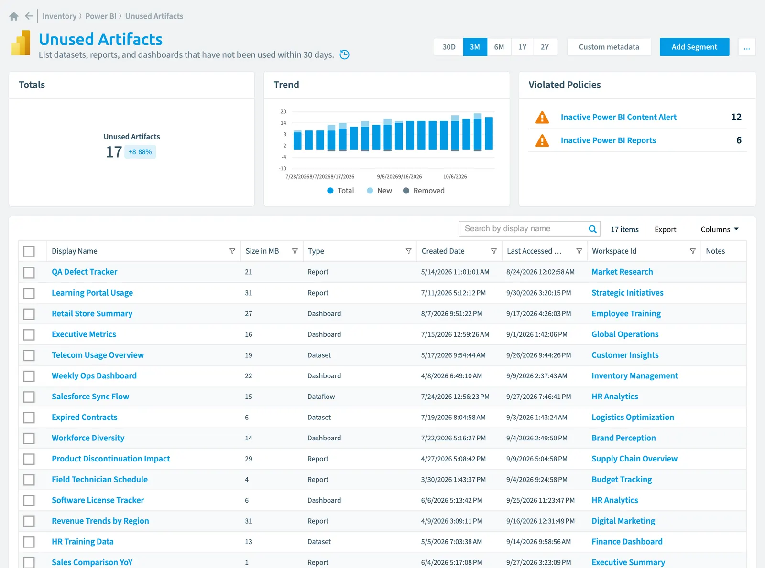The image size is (765, 568).
Task: Toggle the New series legend swatch
Action: click(370, 191)
